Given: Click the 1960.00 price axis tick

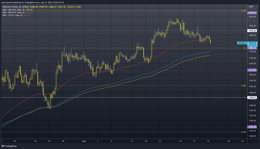Looking at the screenshot, I should 252,26.
